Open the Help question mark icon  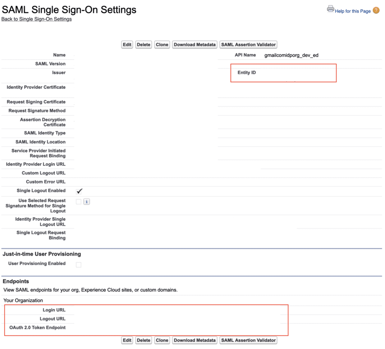(x=376, y=10)
